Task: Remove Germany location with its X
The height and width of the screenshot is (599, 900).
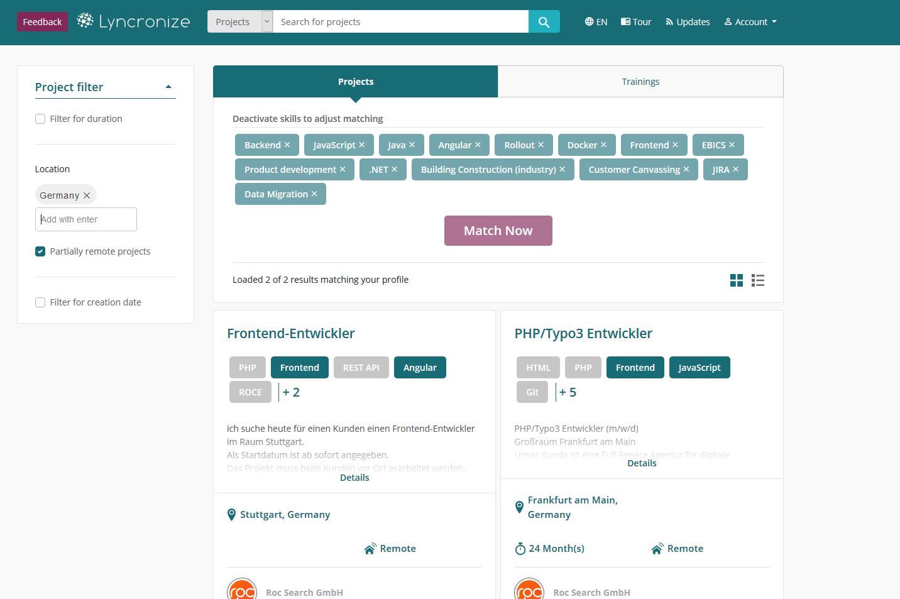Action: (x=87, y=195)
